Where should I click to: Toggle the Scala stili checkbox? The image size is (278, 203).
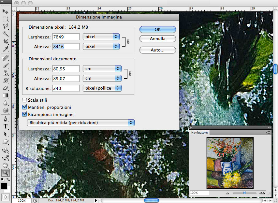coord(24,100)
